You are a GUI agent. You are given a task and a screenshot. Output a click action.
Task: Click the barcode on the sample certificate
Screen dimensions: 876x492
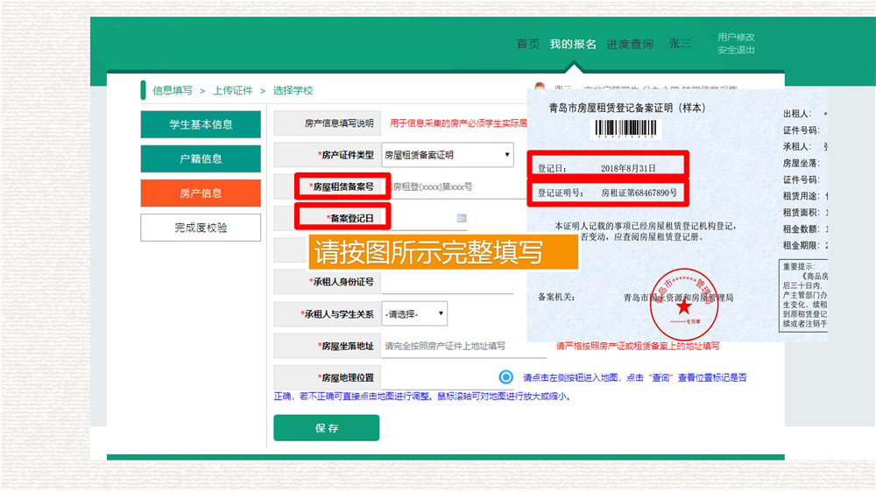625,129
